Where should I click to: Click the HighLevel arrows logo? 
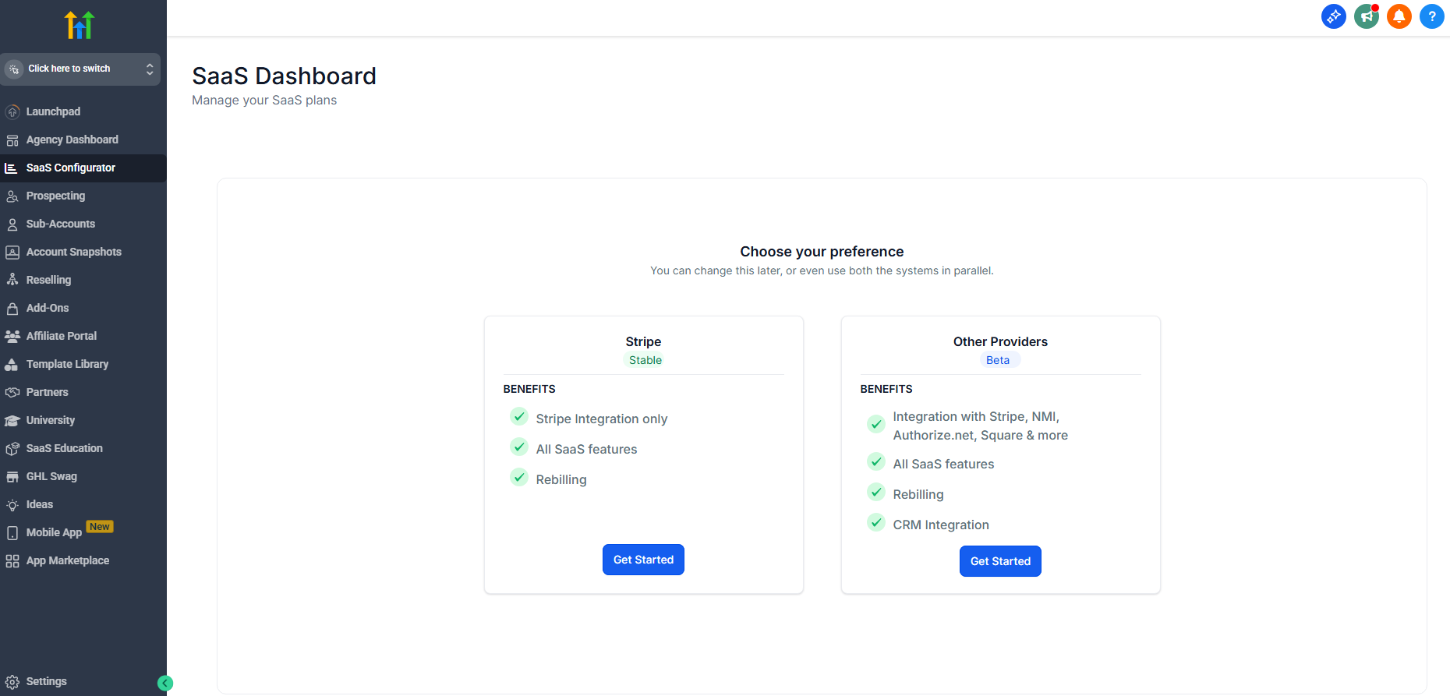point(80,25)
